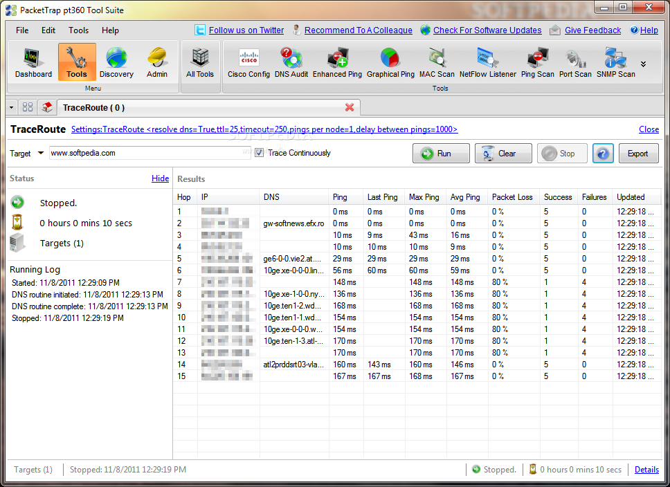This screenshot has width=670, height=487.
Task: Open the File menu
Action: point(22,30)
